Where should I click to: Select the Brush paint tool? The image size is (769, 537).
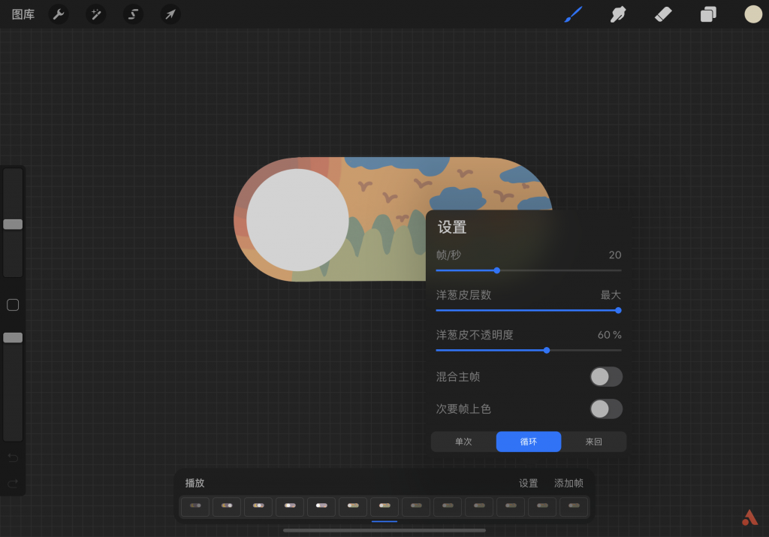pyautogui.click(x=573, y=14)
